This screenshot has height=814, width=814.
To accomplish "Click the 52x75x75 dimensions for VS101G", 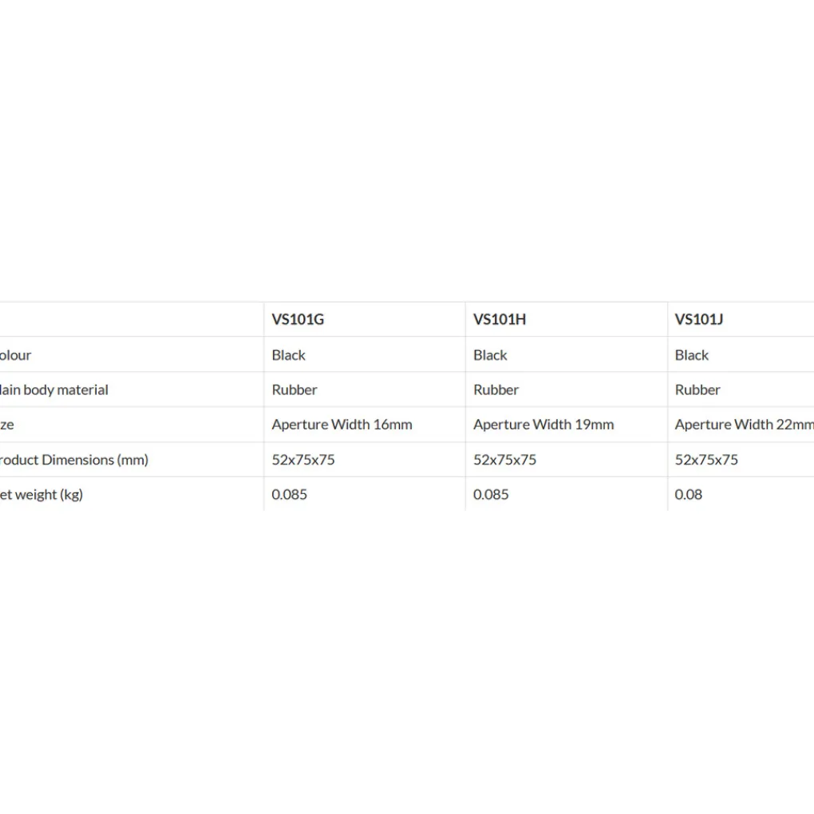I will click(x=303, y=460).
